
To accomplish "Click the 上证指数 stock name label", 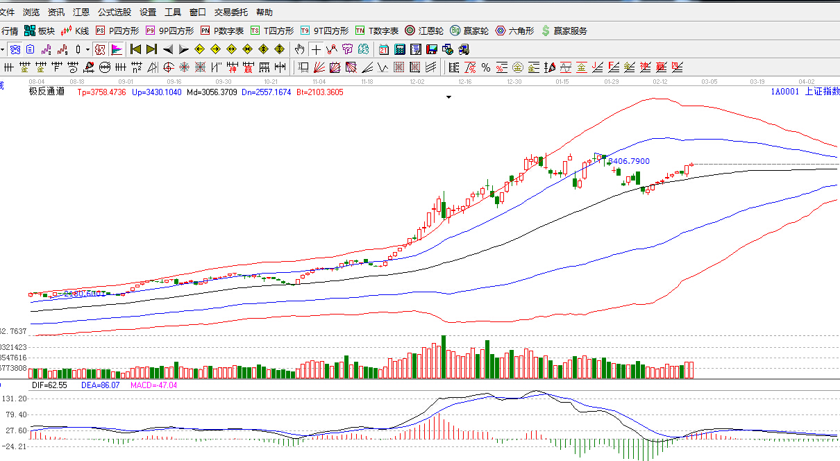I will (822, 91).
